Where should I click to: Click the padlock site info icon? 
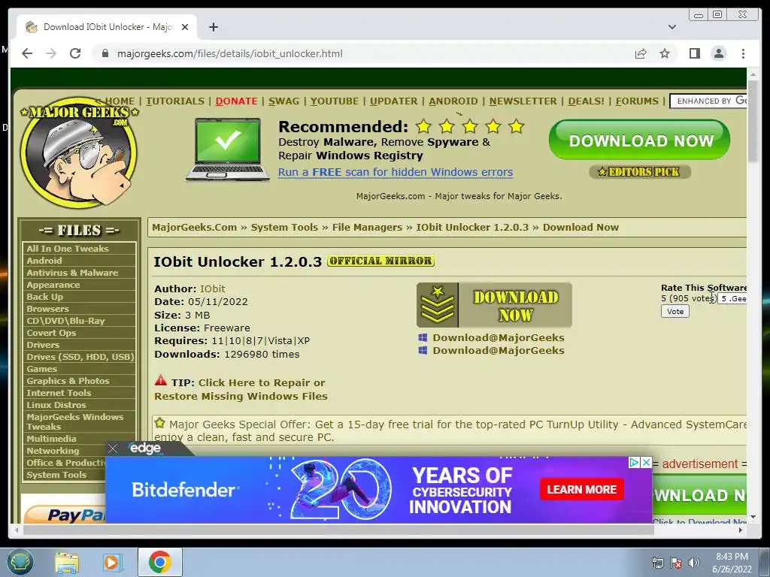coord(105,53)
